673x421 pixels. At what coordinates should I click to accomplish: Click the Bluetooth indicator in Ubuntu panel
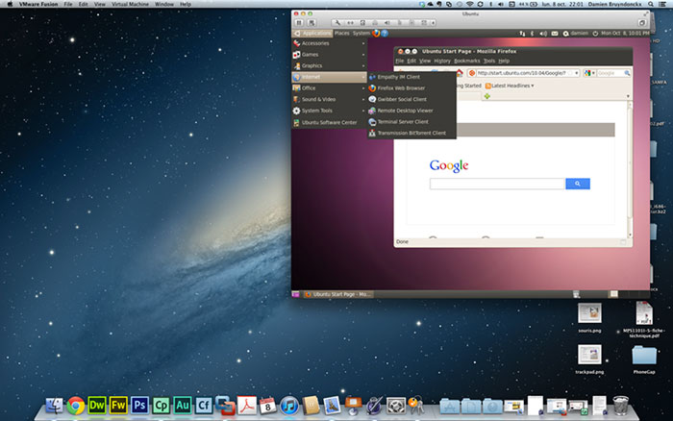533,33
